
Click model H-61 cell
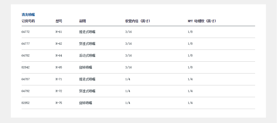[59, 32]
